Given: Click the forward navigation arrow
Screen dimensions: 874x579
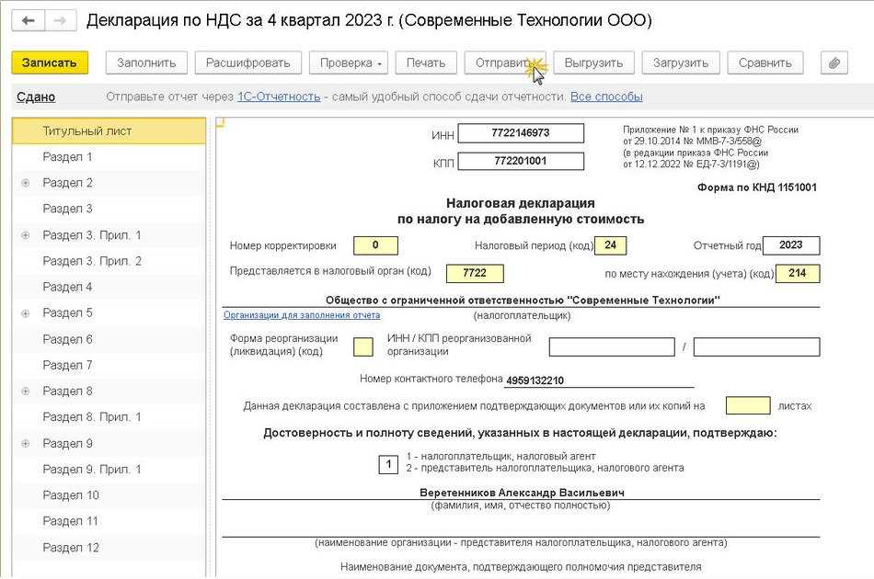Looking at the screenshot, I should tap(59, 21).
